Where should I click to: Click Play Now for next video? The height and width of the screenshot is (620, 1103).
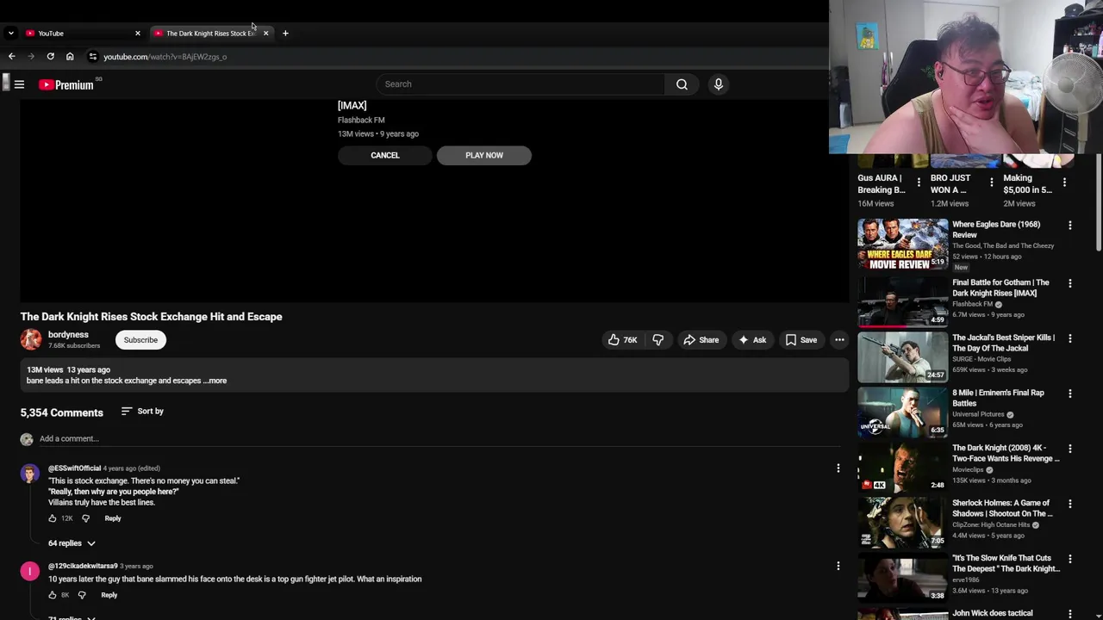(x=484, y=155)
